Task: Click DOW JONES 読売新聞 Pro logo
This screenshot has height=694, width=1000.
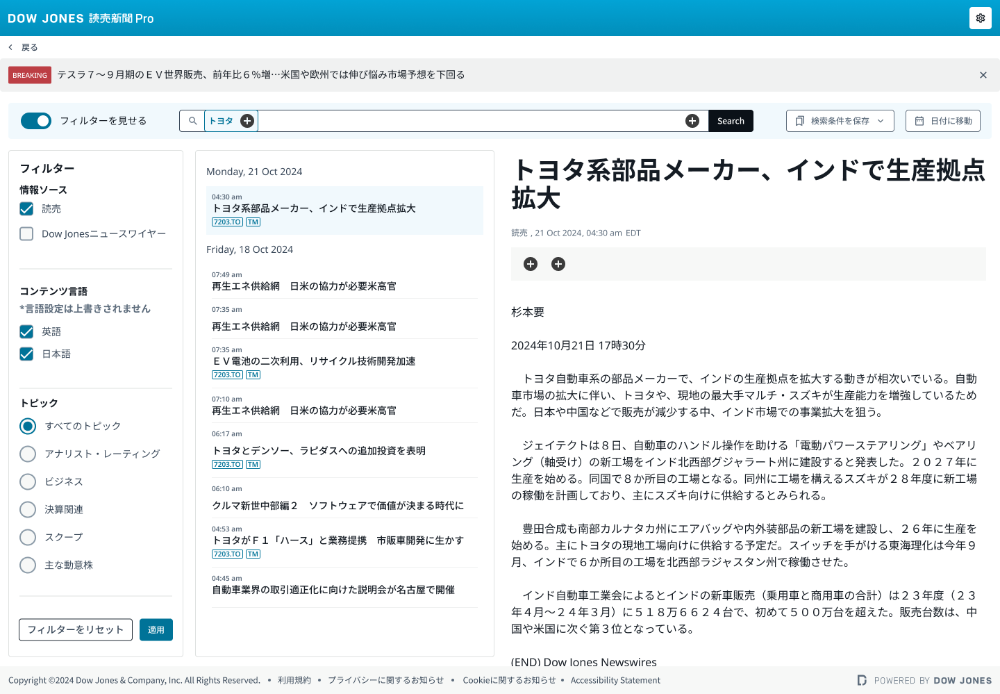Action: point(81,18)
